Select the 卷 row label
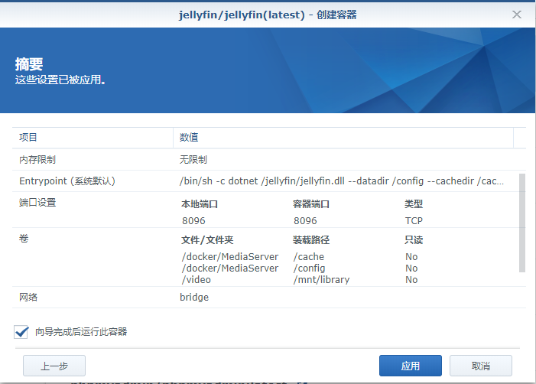Image resolution: width=536 pixels, height=384 pixels. (24, 239)
